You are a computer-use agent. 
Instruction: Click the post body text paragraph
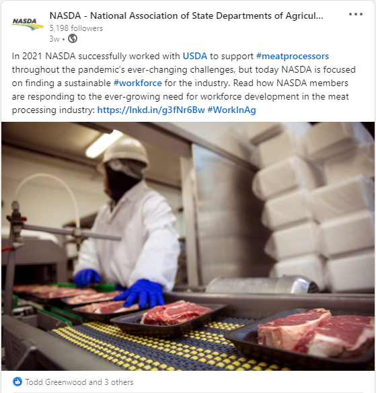click(184, 83)
